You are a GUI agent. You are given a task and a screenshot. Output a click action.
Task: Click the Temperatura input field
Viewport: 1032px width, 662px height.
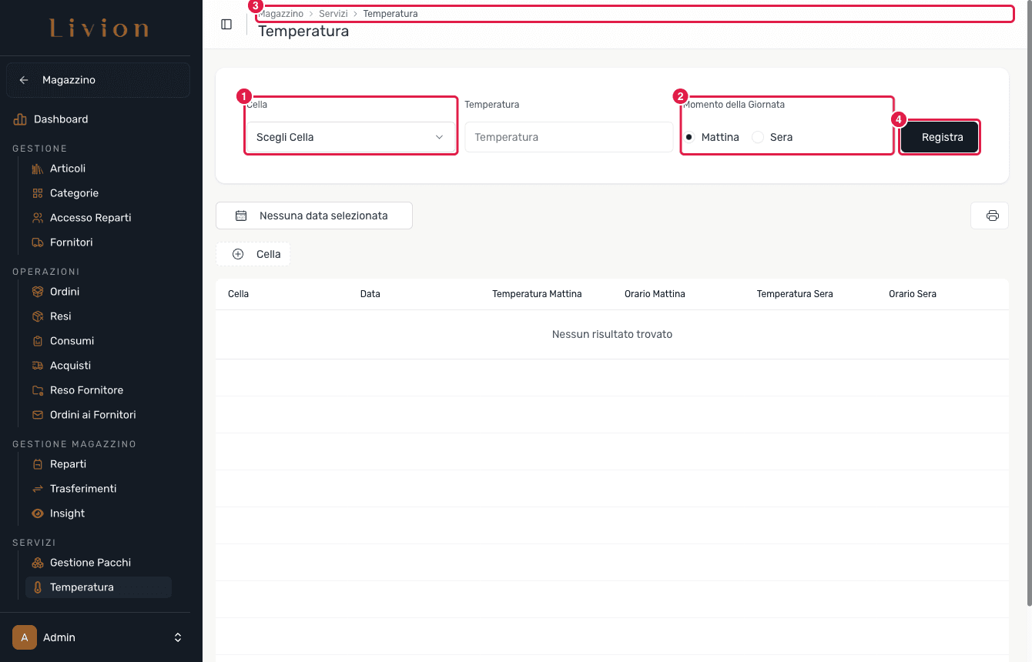568,137
